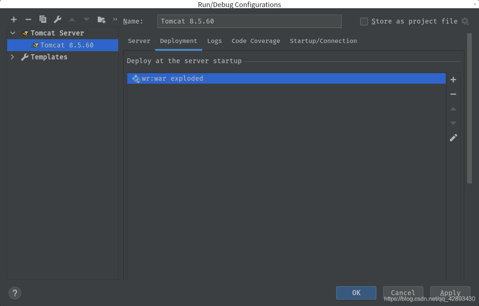Remove selected configuration with minus icon
Viewport: 479px width, 306px height.
(x=28, y=19)
